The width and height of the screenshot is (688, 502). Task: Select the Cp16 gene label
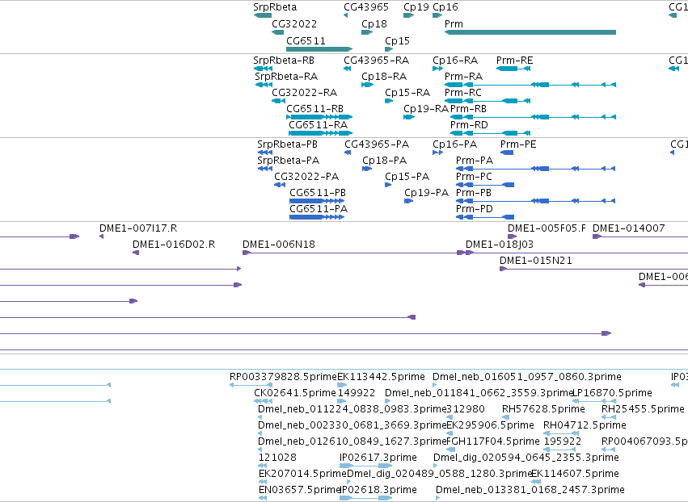pyautogui.click(x=445, y=7)
